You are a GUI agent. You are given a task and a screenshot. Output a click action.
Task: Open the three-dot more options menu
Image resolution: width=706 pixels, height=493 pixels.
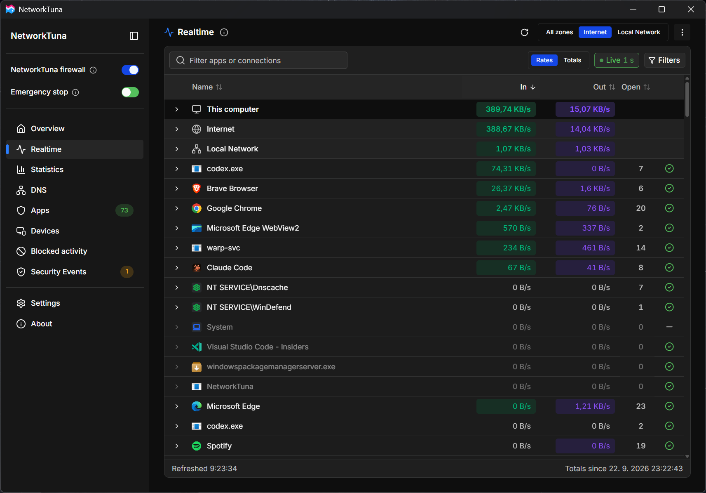pos(682,32)
